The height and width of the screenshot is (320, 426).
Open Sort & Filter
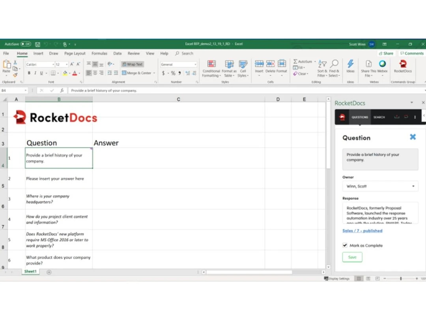point(322,69)
